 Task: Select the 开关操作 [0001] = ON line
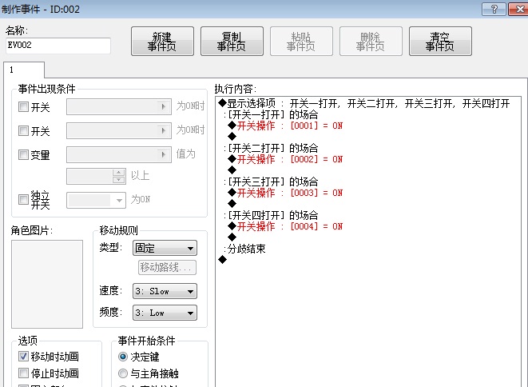tap(285, 126)
